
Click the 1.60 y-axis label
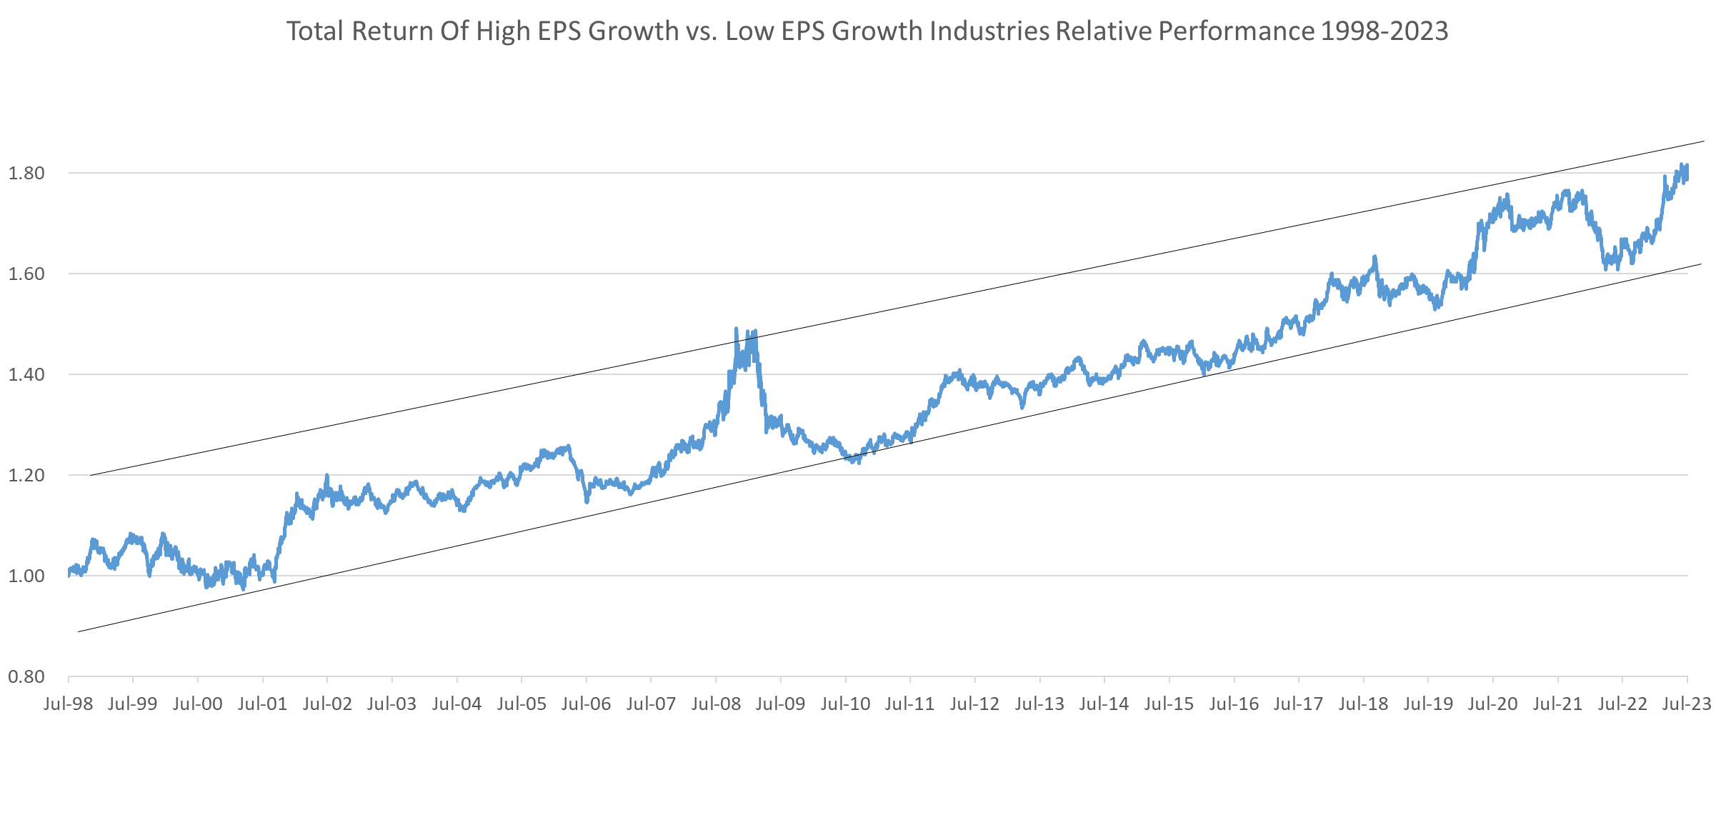(x=26, y=274)
